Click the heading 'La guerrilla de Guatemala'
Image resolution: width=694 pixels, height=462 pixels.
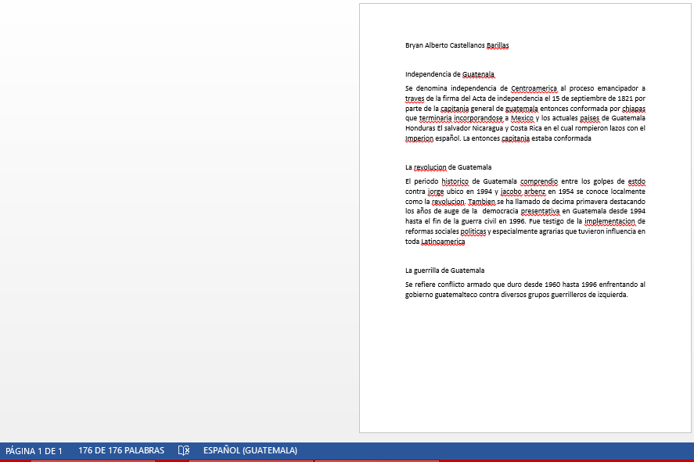444,270
